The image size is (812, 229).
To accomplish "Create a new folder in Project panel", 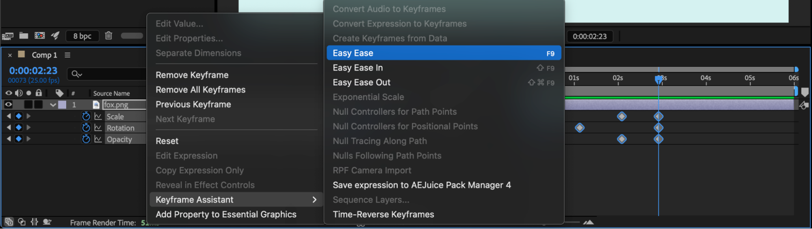I will coord(24,36).
